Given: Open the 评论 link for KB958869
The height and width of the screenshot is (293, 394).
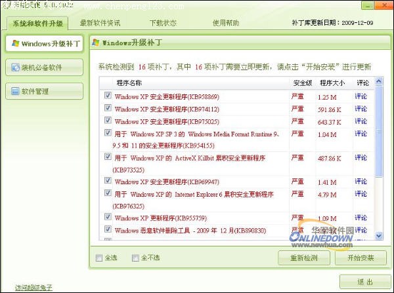Looking at the screenshot, I should pyautogui.click(x=361, y=96).
